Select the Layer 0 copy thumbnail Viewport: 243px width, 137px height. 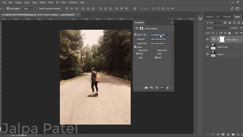coord(213,47)
